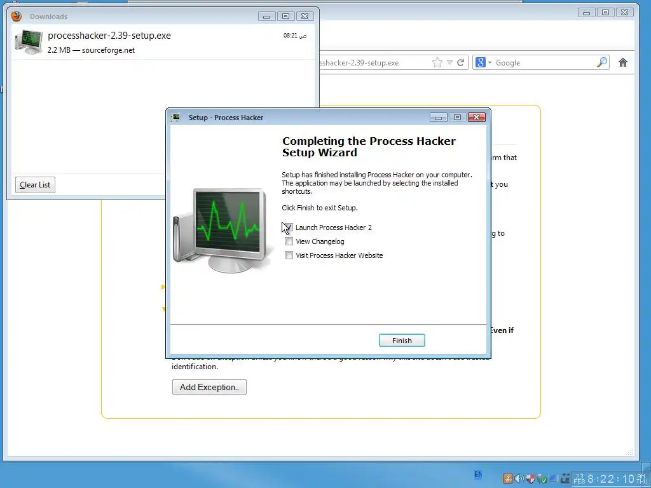Click the large Process Hacker monitor image
Viewport: 651px width, 488px height.
coord(223,230)
